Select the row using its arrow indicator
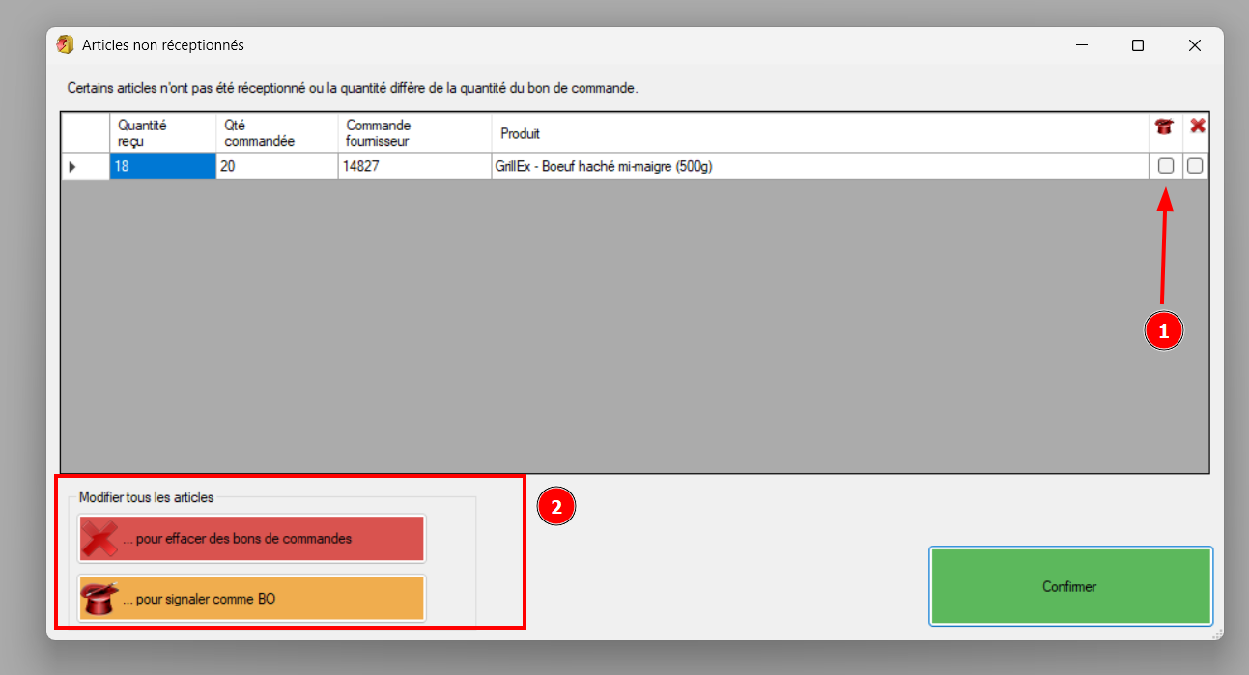 73,167
